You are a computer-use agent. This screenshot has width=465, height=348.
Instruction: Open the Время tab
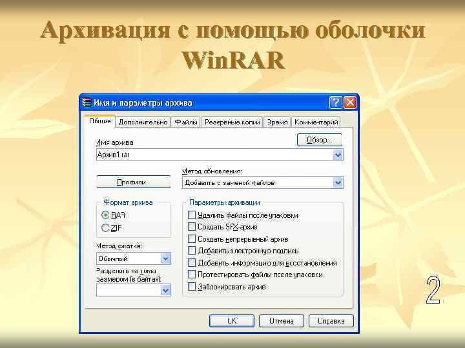click(277, 122)
